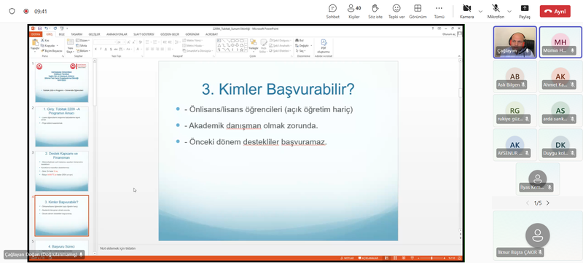583x263 pixels.
Task: Raise hand with Söz iste
Action: tap(375, 12)
